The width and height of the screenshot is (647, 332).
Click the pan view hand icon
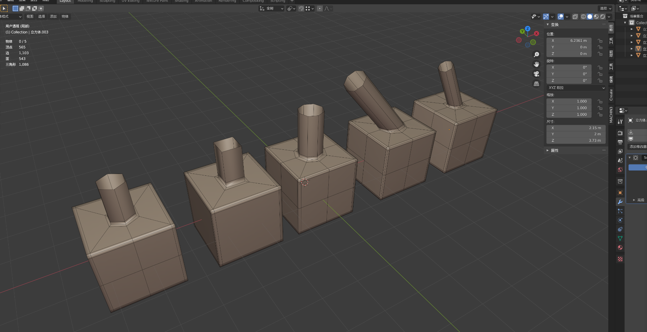pyautogui.click(x=536, y=64)
